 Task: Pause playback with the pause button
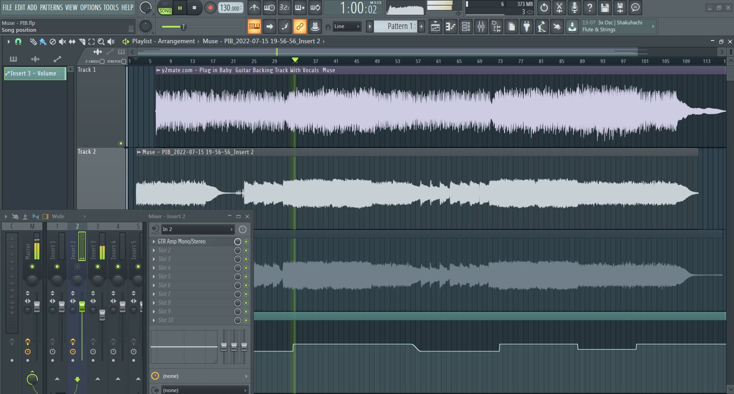pyautogui.click(x=180, y=8)
